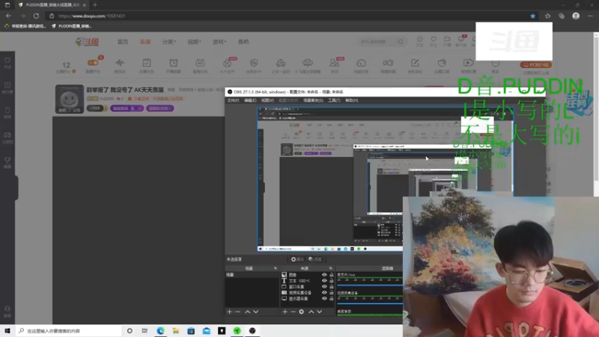Open Douyu 鱼吧 forum link
Viewport: 599px width, 337px height.
coord(243,42)
